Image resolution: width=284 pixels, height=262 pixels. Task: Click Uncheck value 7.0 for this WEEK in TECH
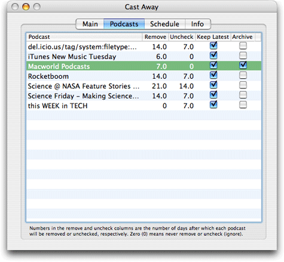188,106
